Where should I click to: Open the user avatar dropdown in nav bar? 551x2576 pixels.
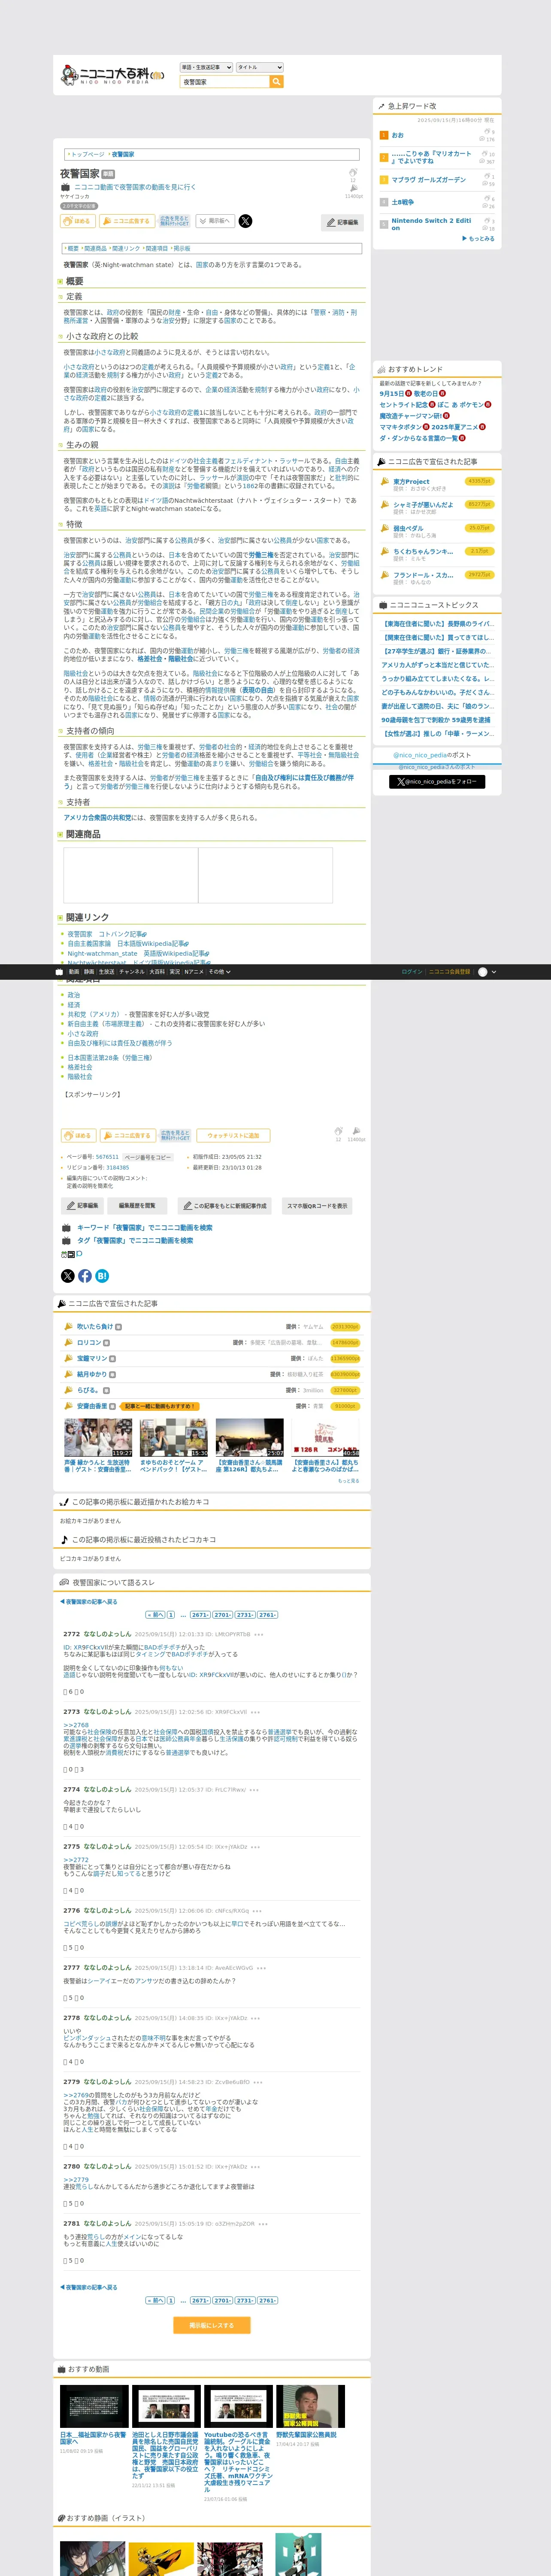(x=487, y=971)
